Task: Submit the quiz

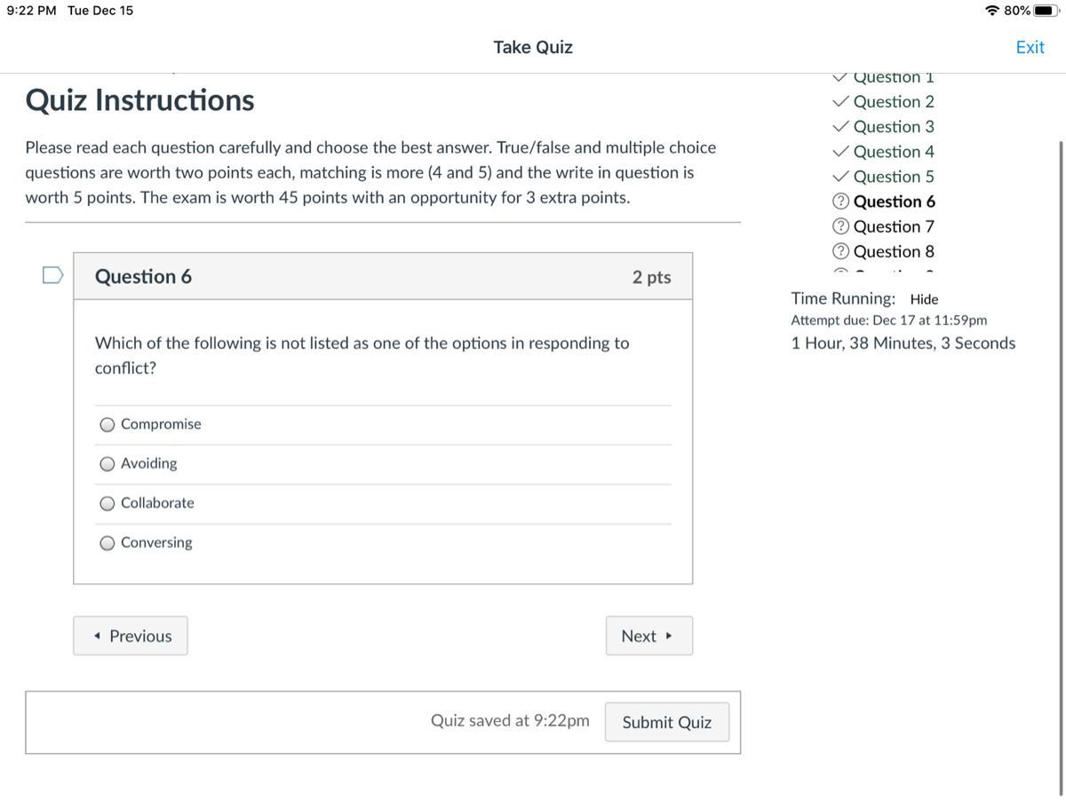Action: pos(666,722)
